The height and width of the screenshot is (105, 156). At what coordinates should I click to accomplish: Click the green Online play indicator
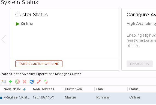[x=17, y=24]
